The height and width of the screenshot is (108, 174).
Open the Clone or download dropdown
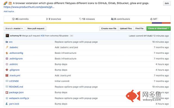(x=159, y=28)
